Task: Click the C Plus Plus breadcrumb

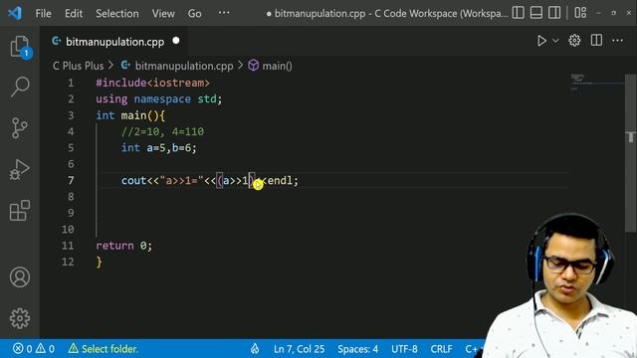Action: pyautogui.click(x=78, y=66)
